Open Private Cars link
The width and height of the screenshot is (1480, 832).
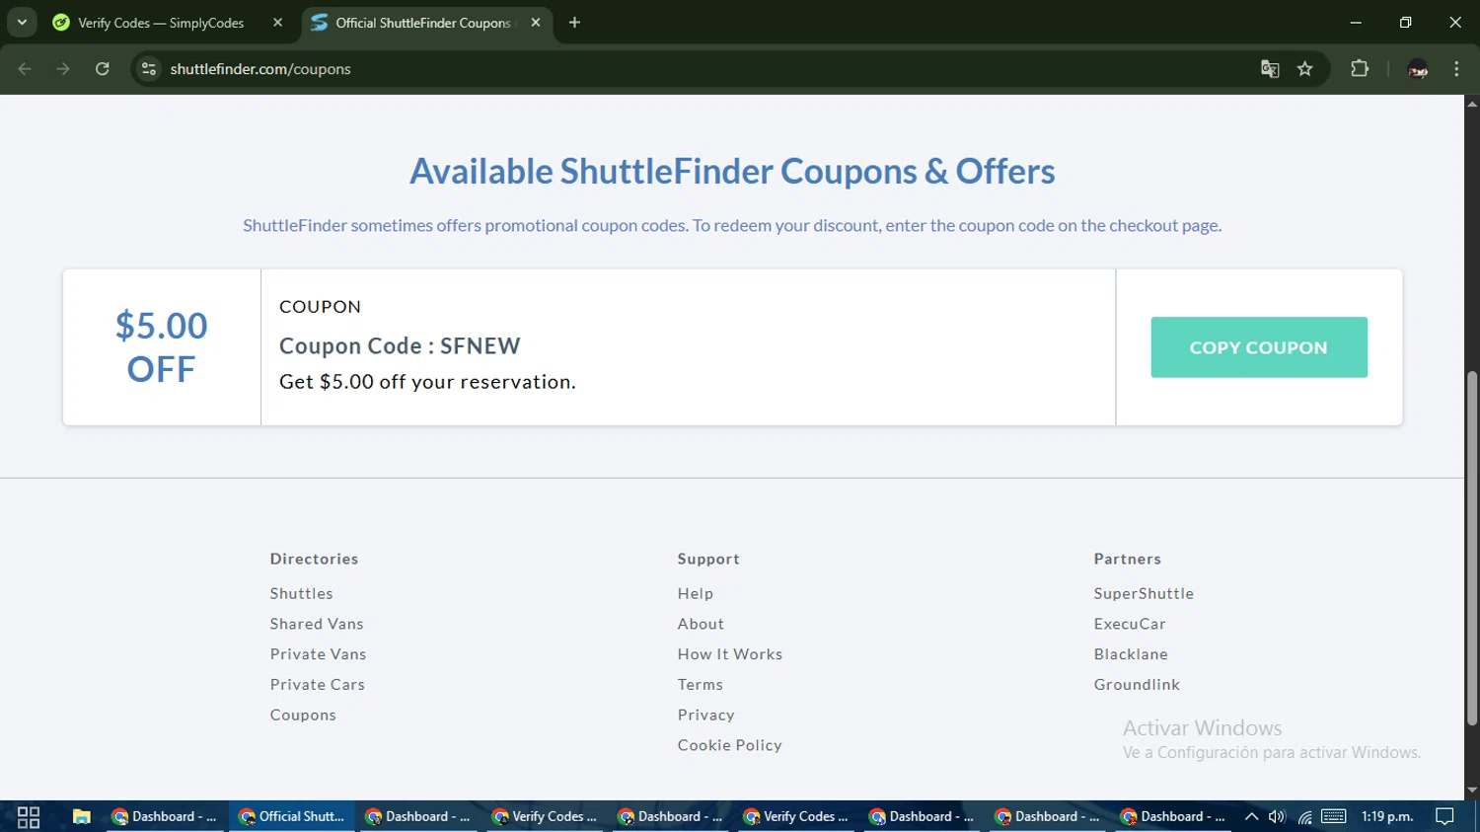[x=318, y=684]
